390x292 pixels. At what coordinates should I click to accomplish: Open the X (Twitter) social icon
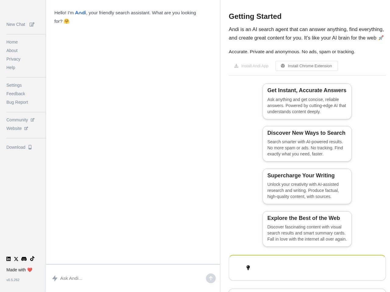click(x=16, y=259)
